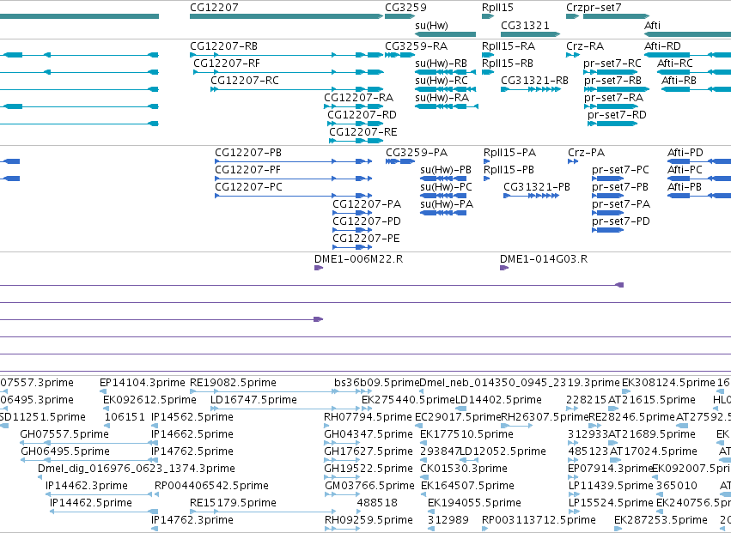Image resolution: width=731 pixels, height=533 pixels.
Task: Click BAC end DME1-006M22.R
Action: point(319,268)
